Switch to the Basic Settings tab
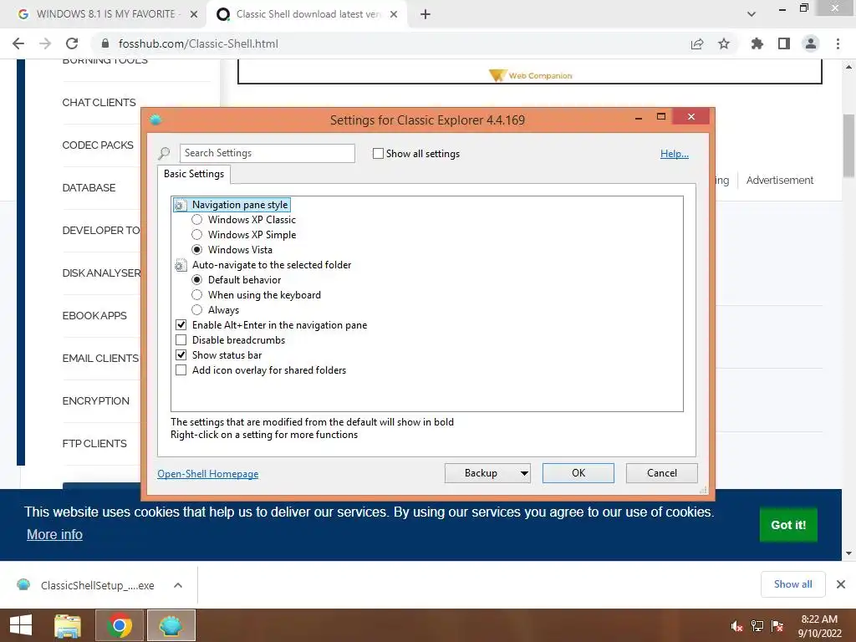 click(194, 174)
